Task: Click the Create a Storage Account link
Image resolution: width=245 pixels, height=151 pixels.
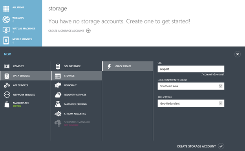Action: [66, 31]
